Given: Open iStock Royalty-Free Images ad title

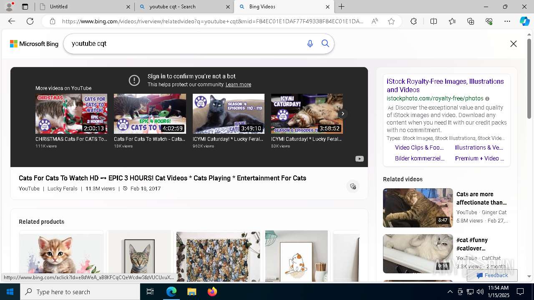Looking at the screenshot, I should pos(445,85).
